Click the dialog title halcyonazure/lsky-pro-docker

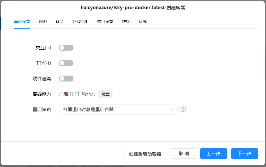coord(133,7)
